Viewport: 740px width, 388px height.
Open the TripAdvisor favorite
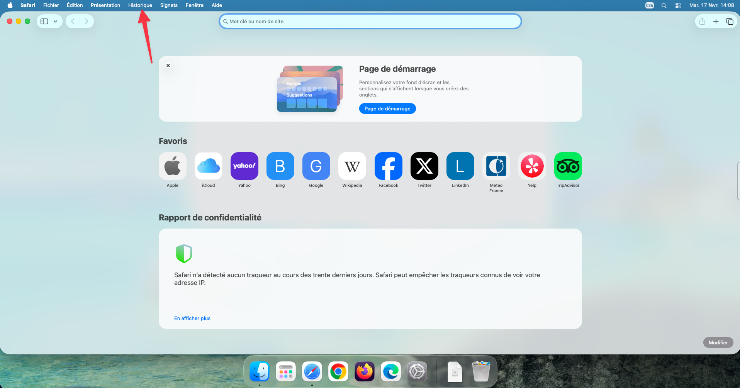[568, 166]
